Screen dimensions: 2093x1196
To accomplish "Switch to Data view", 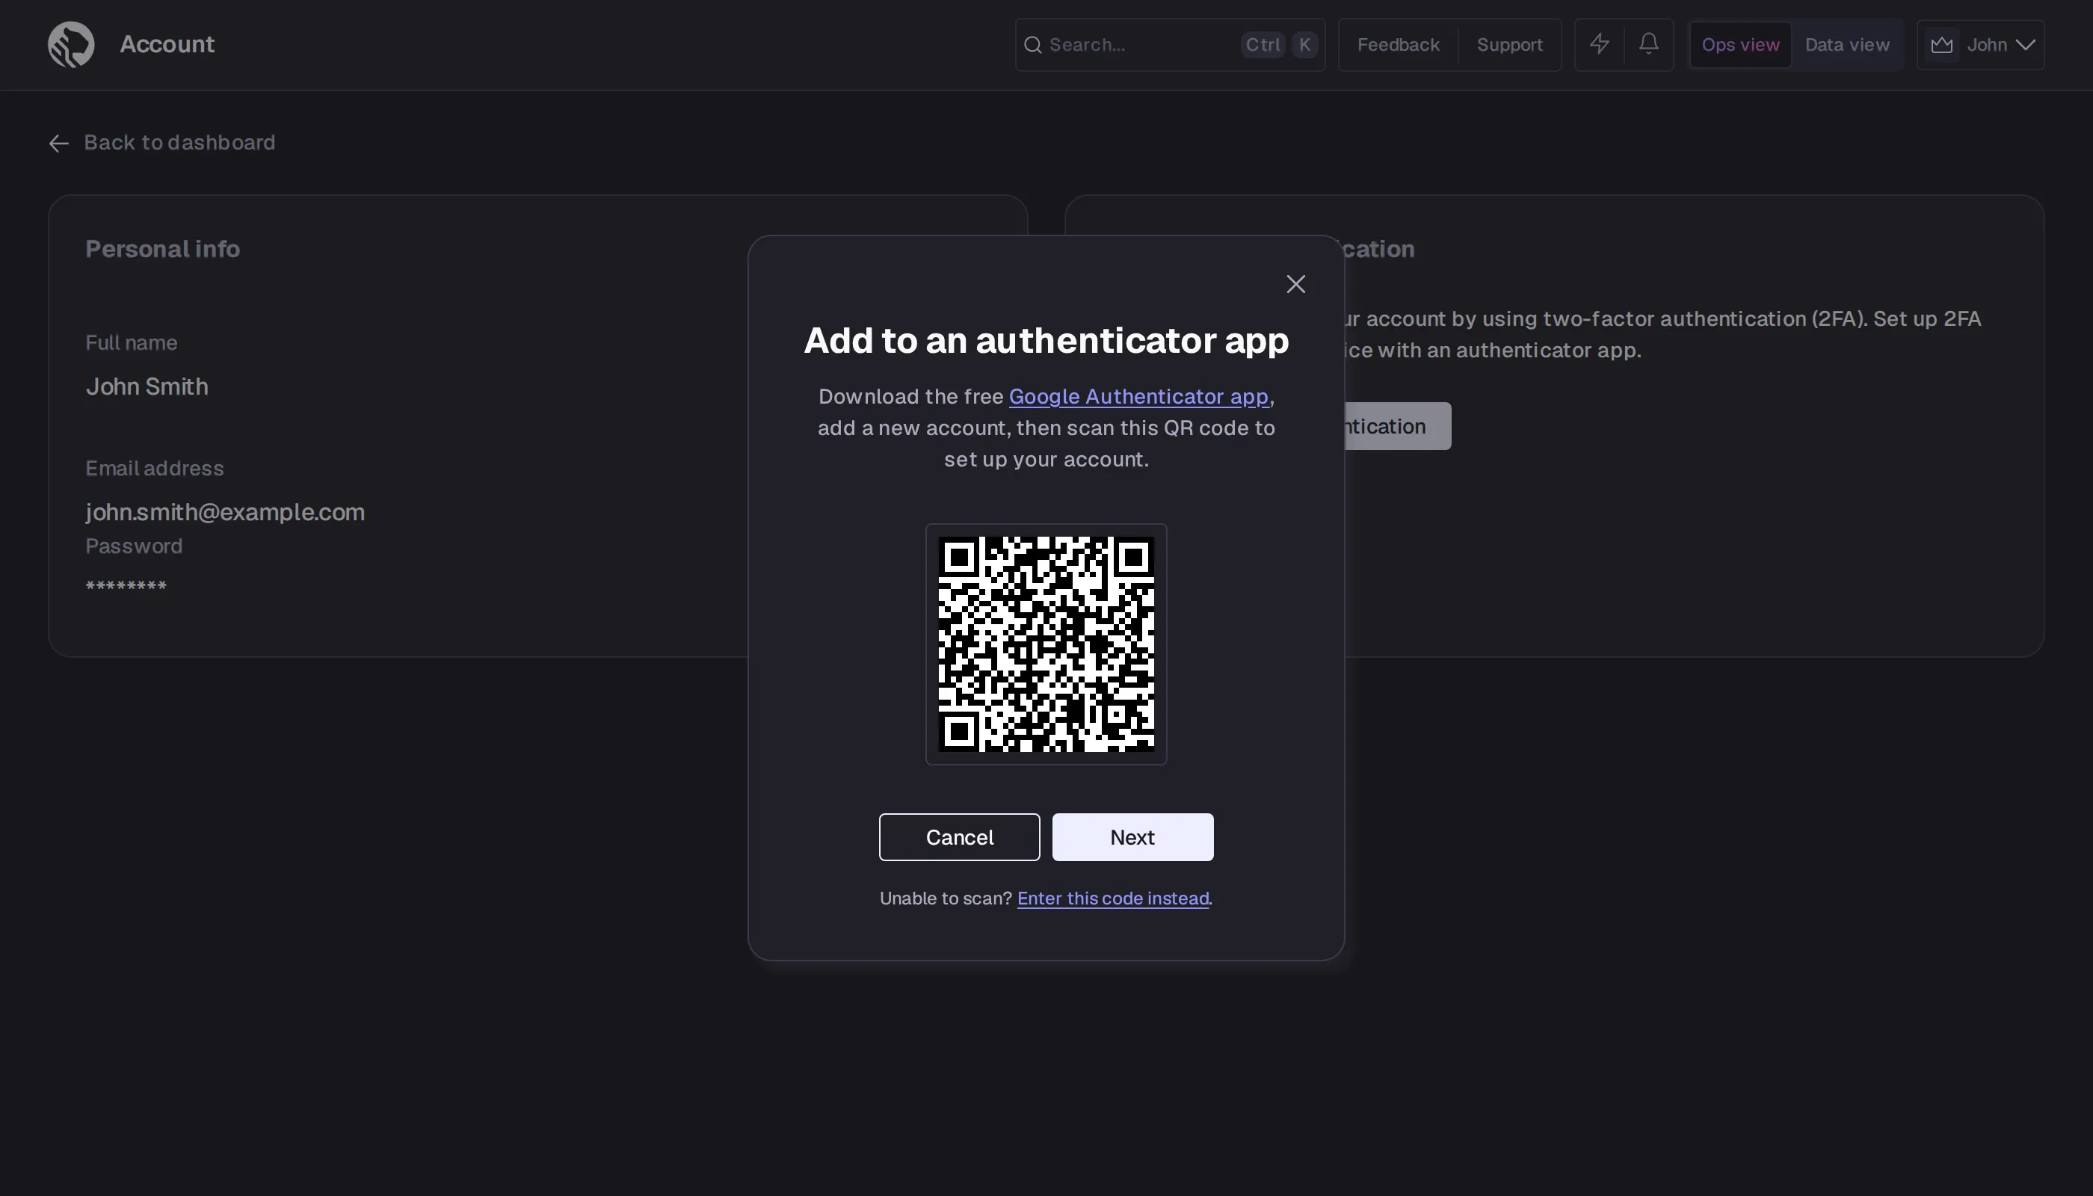I will click(1846, 44).
